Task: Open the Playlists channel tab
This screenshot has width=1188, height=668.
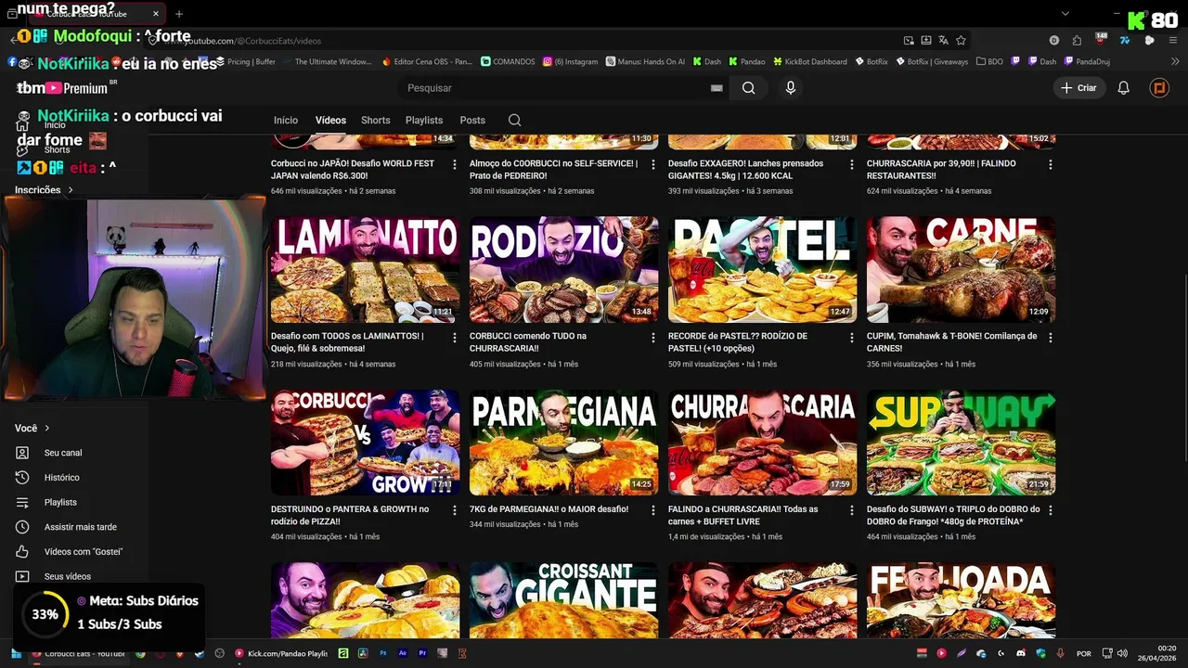Action: [424, 120]
